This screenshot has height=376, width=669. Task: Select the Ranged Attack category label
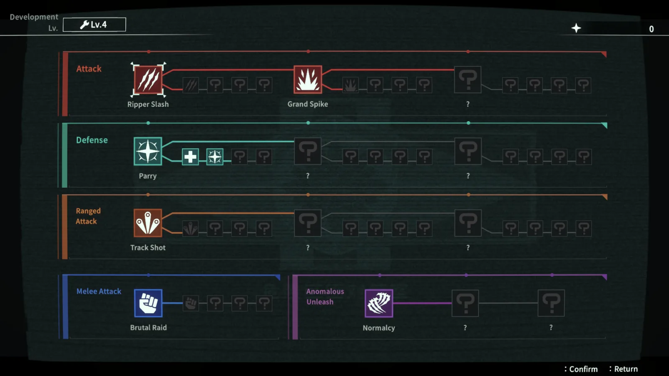pyautogui.click(x=88, y=216)
